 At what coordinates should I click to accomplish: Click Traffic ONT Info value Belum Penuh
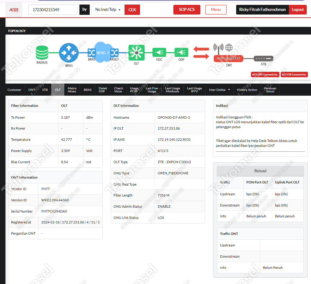273,268
